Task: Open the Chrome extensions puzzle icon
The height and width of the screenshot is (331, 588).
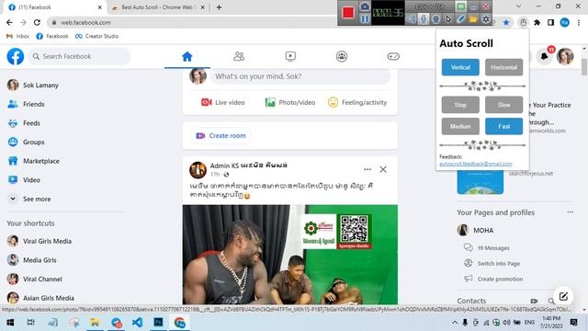Action: pyautogui.click(x=537, y=22)
